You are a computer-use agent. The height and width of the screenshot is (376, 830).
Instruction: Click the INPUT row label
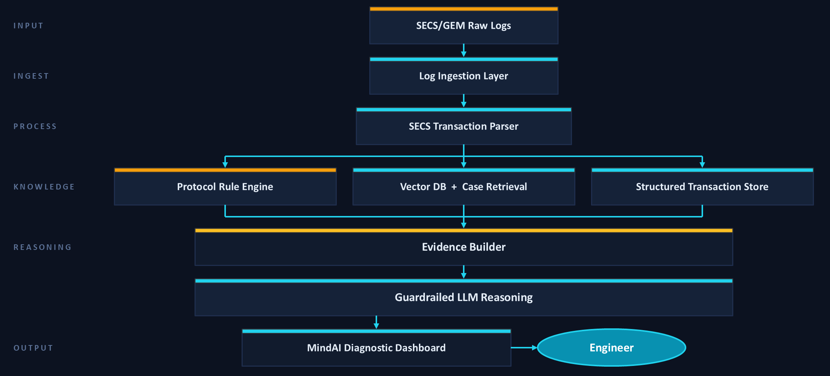(x=28, y=26)
